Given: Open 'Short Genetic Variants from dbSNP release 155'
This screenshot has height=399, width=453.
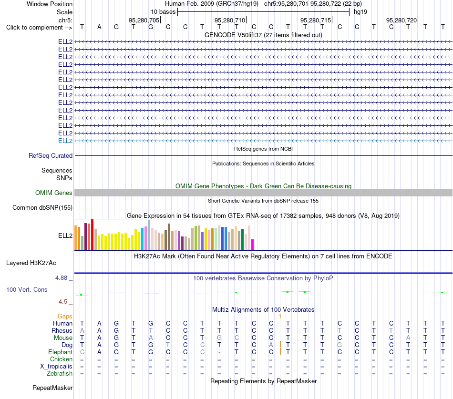Looking at the screenshot, I should point(263,201).
